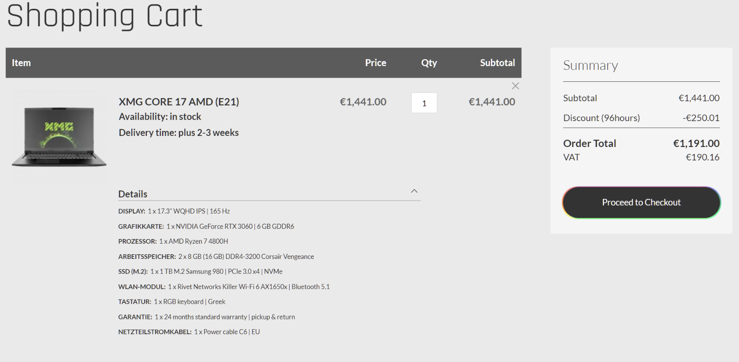Open XMG CORE 17 AMD (E21) product link
This screenshot has height=362, width=739.
click(x=179, y=102)
